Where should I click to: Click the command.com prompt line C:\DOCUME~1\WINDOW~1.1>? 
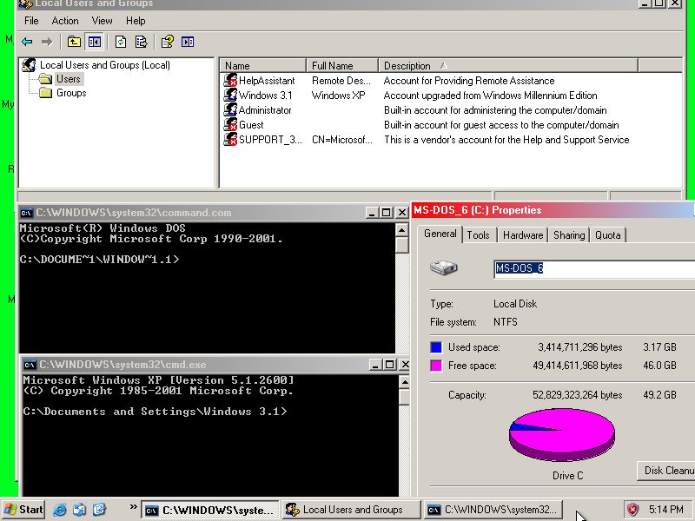click(x=99, y=259)
